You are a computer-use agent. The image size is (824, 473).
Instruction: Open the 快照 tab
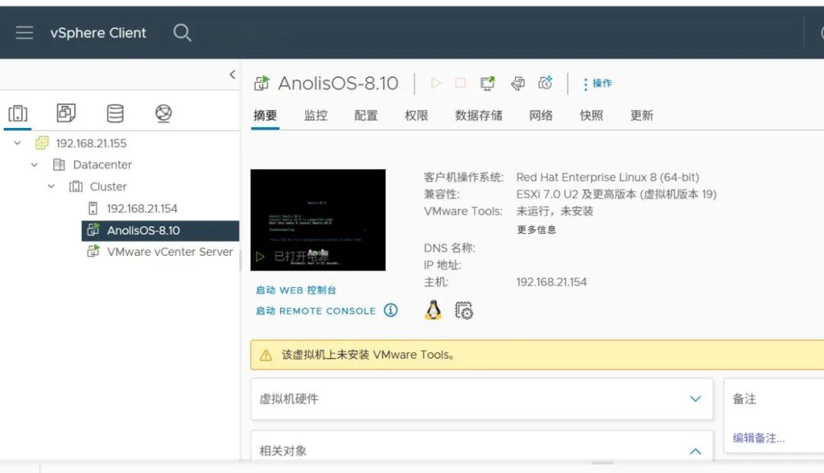591,115
